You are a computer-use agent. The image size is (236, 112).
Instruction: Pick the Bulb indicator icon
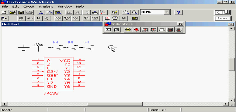point(128,30)
